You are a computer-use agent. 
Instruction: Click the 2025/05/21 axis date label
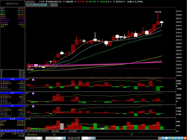31,135
